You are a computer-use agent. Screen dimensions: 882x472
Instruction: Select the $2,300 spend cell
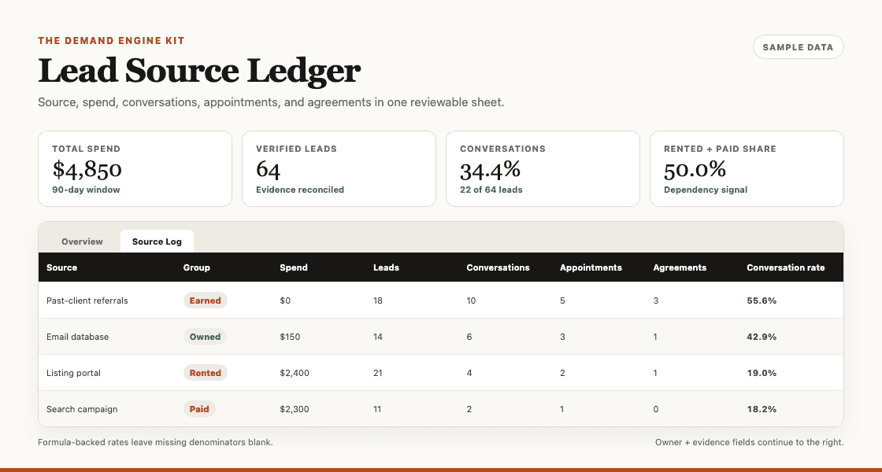(295, 409)
